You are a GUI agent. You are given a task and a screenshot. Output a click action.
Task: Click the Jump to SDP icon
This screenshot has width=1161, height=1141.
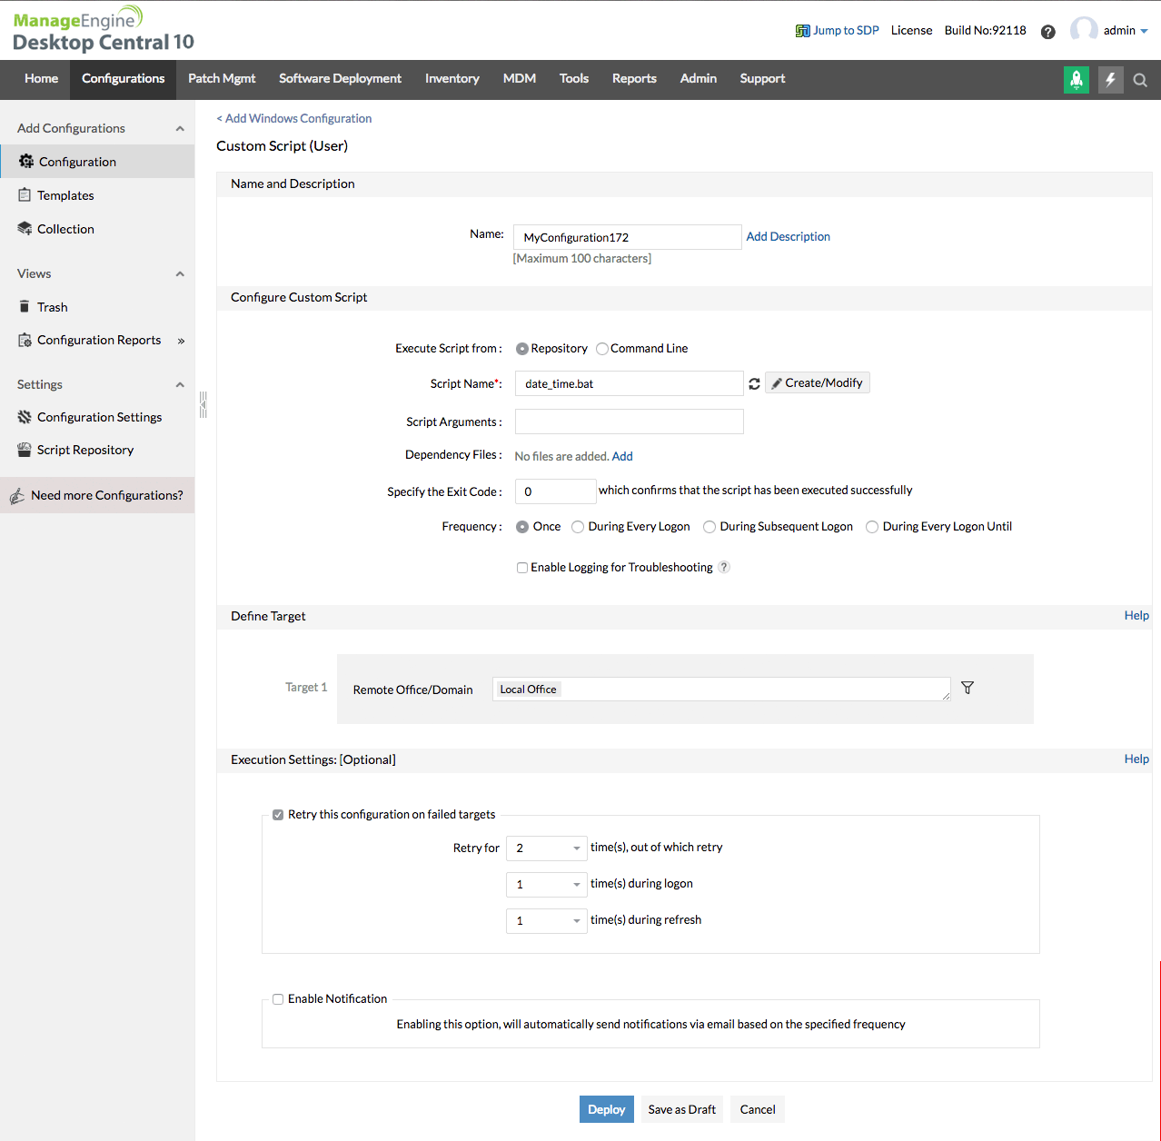802,31
